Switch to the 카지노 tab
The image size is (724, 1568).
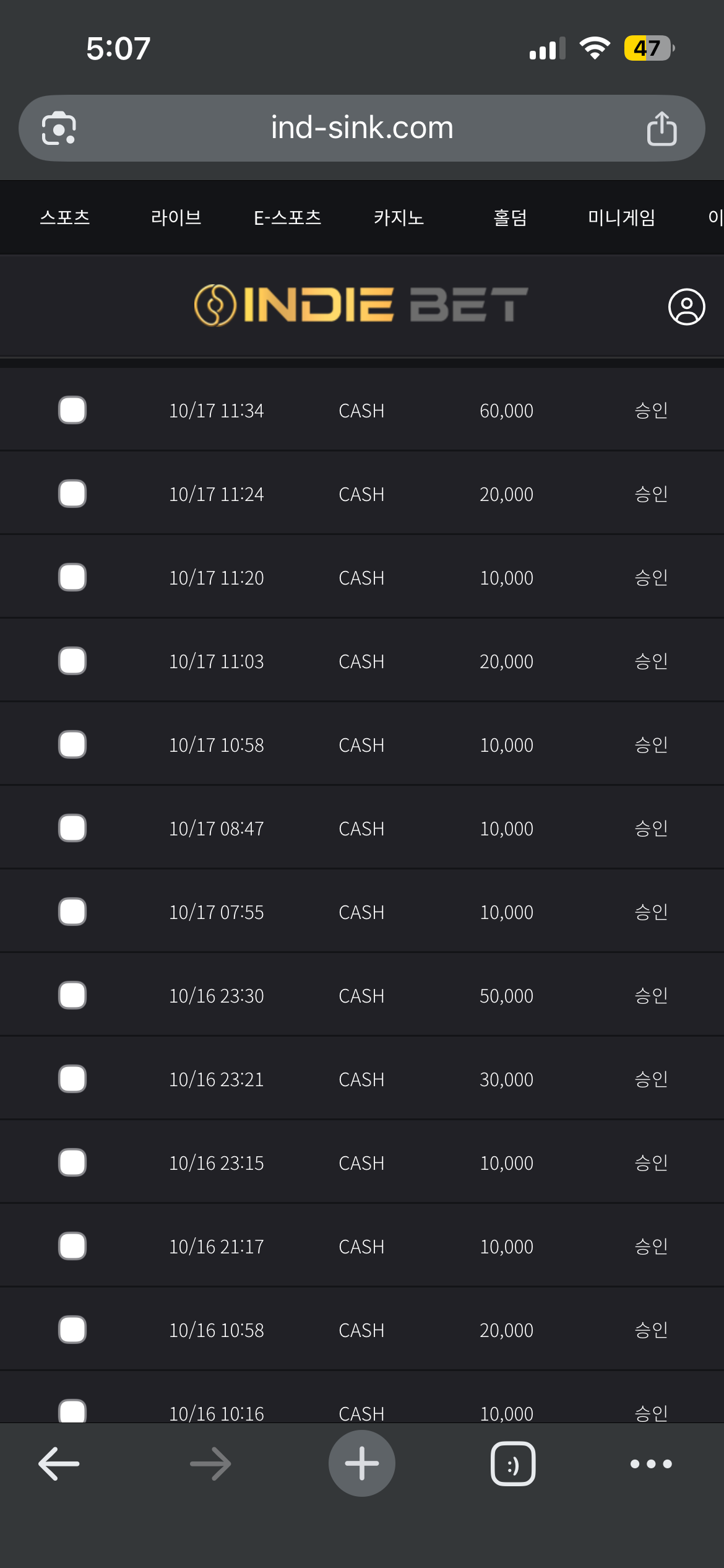point(399,217)
